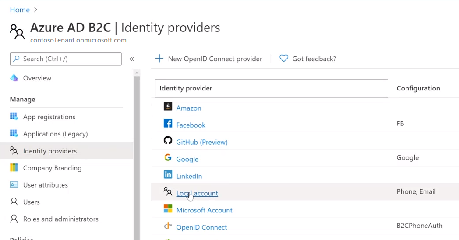This screenshot has width=459, height=240.
Task: Click the Microsoft Account logo icon
Action: (x=168, y=209)
